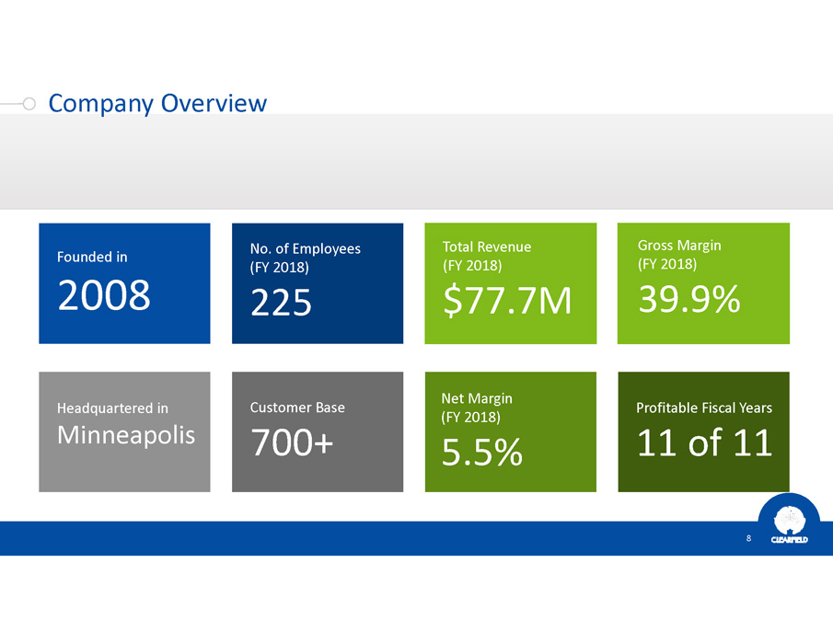Click the 2008 founding year value
Screen dimensions: 833x643
click(104, 295)
